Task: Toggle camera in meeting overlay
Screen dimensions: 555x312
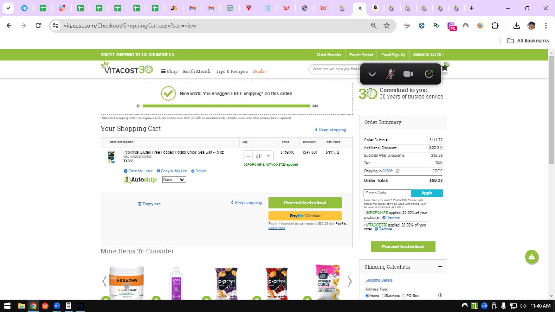Action: point(408,74)
